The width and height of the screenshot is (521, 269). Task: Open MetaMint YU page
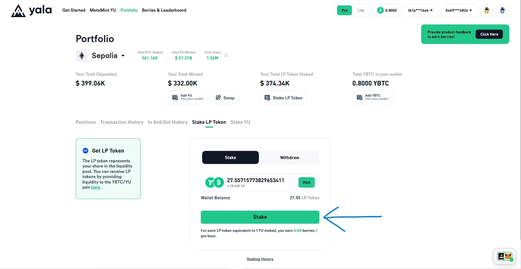pos(103,10)
